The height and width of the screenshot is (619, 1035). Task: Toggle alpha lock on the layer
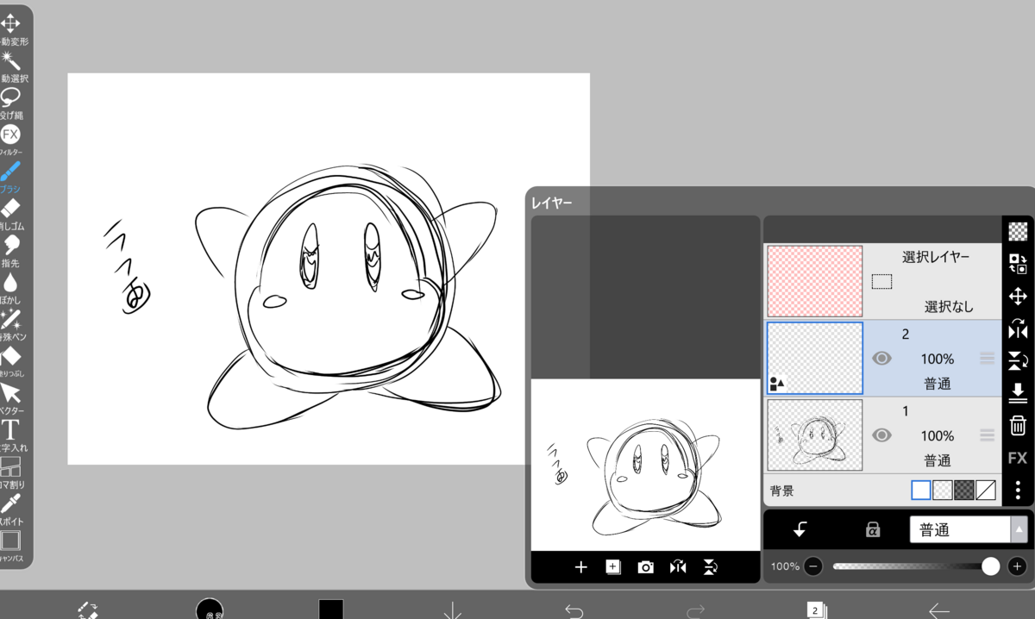873,530
